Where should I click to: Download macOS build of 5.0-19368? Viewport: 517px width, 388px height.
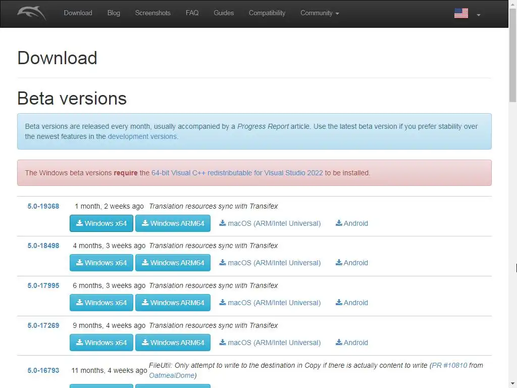(x=270, y=223)
